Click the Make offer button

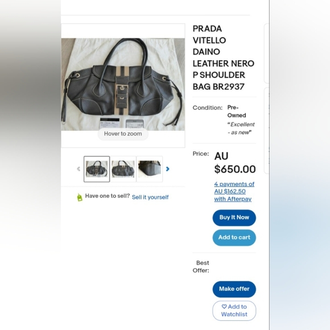pos(234,289)
